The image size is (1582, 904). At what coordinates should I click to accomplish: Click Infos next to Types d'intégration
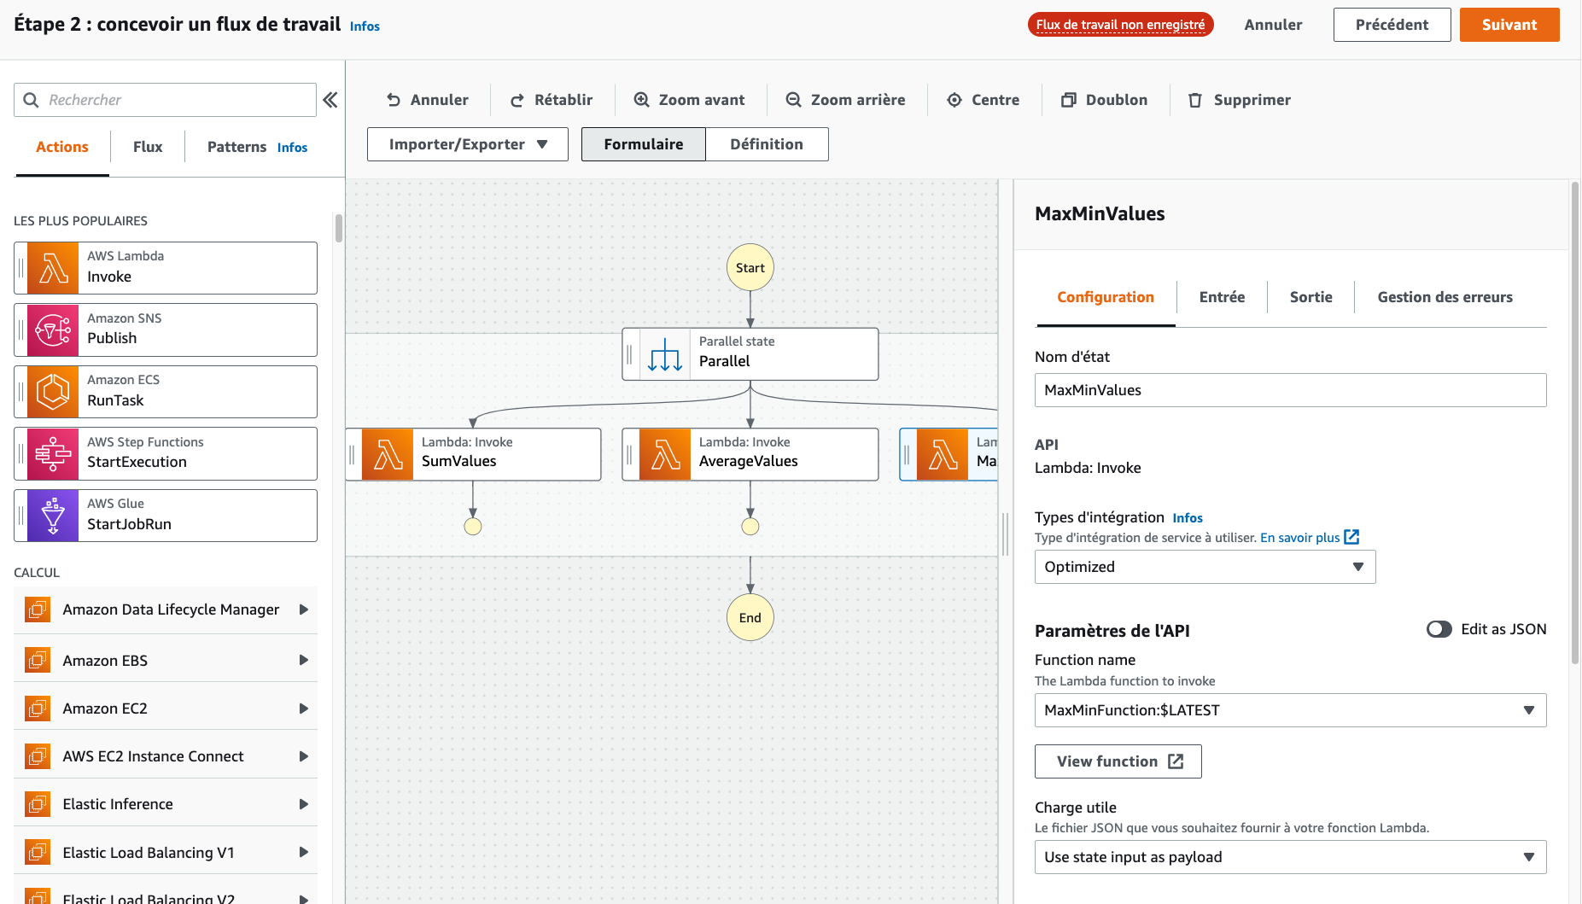[1187, 518]
